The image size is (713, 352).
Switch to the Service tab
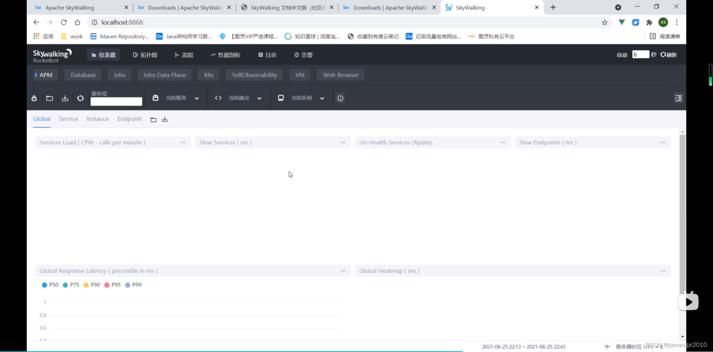68,119
